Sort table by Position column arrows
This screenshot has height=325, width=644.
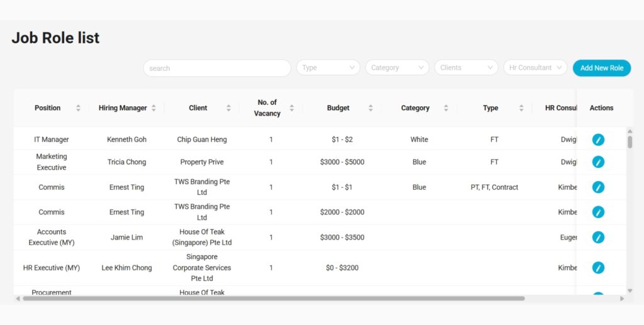pyautogui.click(x=78, y=108)
